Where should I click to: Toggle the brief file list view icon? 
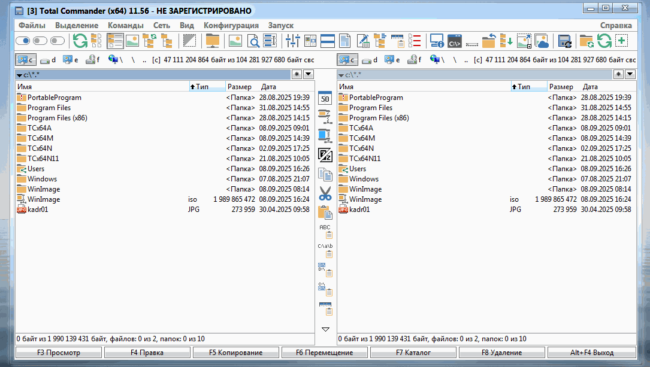tap(96, 41)
